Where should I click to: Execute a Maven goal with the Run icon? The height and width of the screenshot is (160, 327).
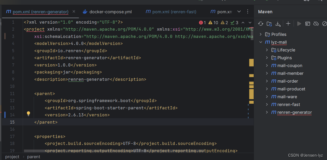[x=299, y=24]
